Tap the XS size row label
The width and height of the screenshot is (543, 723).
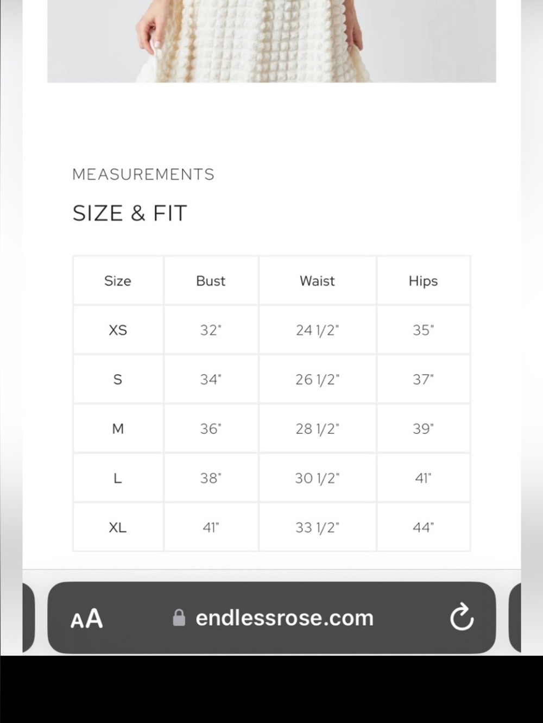[118, 330]
